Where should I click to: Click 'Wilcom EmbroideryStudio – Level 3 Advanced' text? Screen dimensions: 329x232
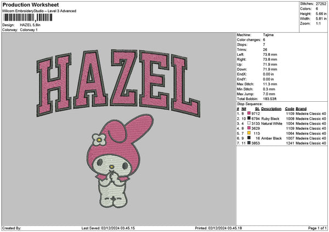[x=39, y=11]
